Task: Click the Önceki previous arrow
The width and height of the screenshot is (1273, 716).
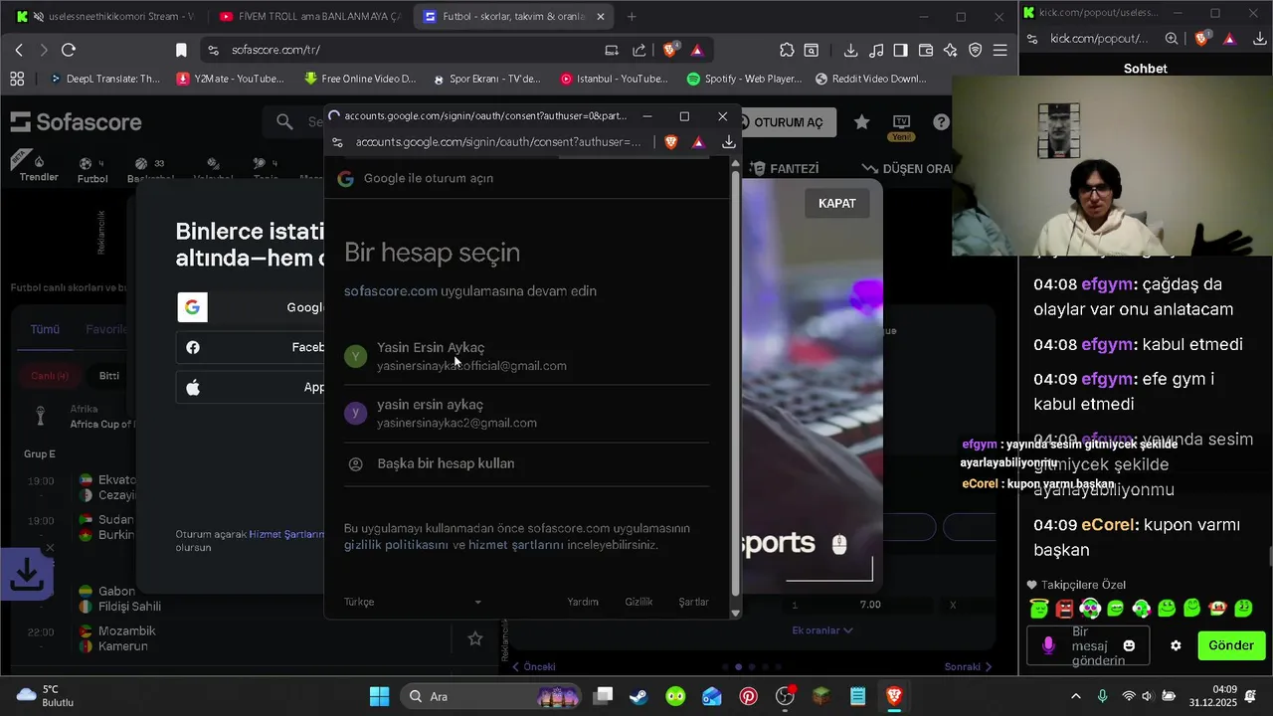Action: pyautogui.click(x=533, y=666)
